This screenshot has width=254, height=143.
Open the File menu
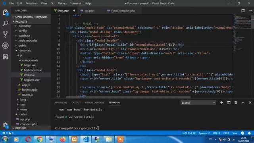[x=12, y=3]
